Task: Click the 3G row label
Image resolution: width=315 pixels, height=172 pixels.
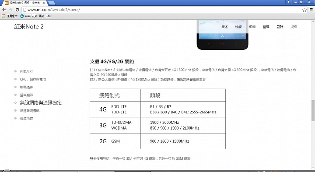Action: pyautogui.click(x=103, y=125)
